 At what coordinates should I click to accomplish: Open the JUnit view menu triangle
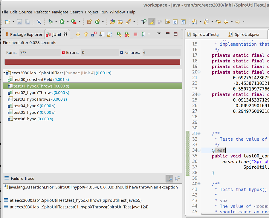pos(159,33)
